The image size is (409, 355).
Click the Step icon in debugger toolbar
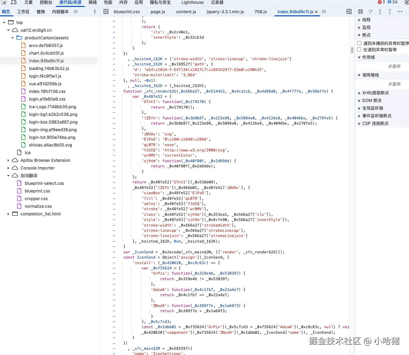(400, 11)
